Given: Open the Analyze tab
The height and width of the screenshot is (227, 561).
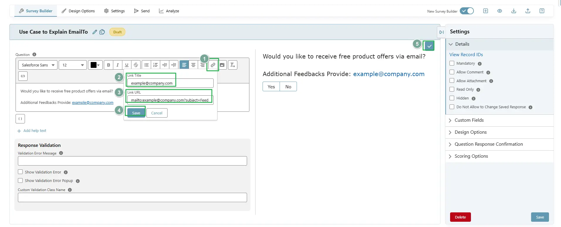Looking at the screenshot, I should (x=169, y=11).
